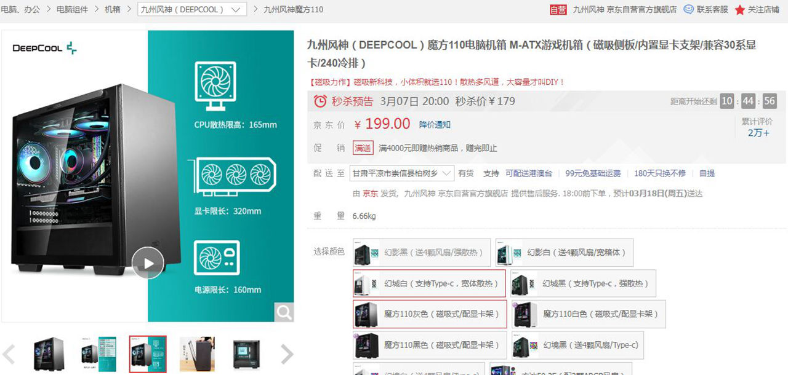The height and width of the screenshot is (375, 788).
Task: Click the 秒杀预告 alarm clock icon
Action: click(321, 101)
